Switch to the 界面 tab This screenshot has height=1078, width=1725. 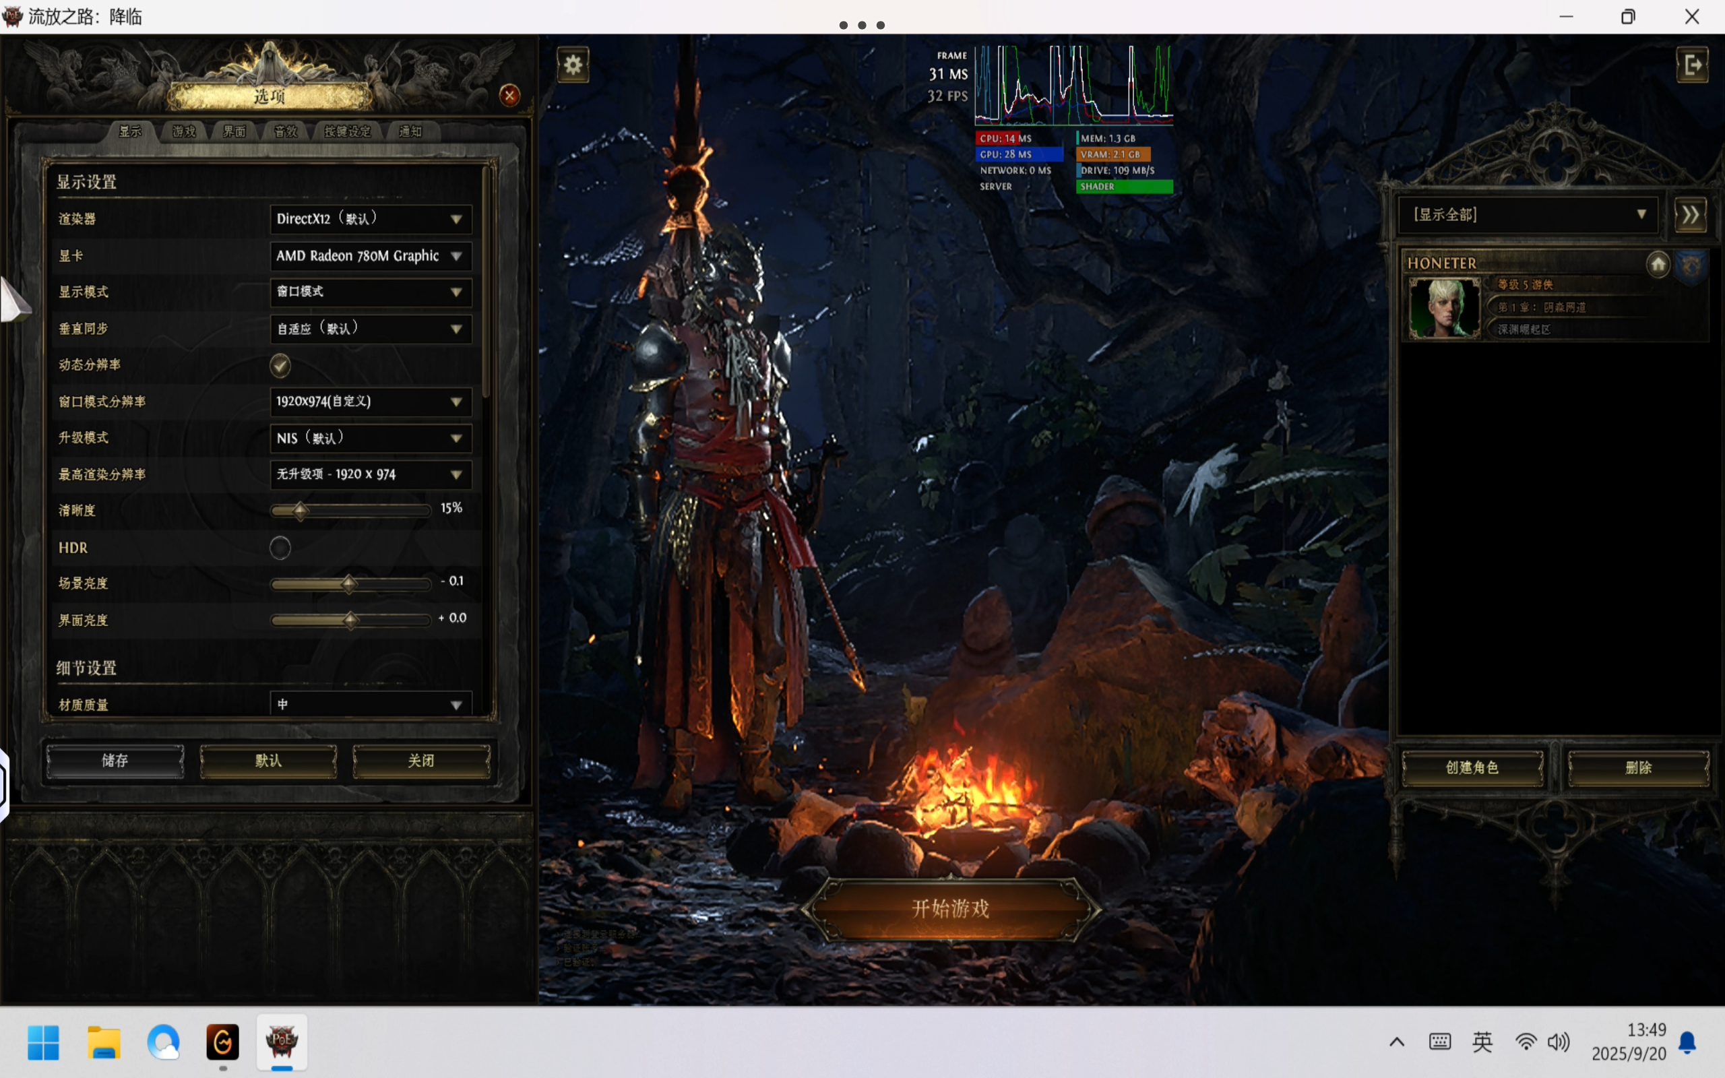[234, 131]
